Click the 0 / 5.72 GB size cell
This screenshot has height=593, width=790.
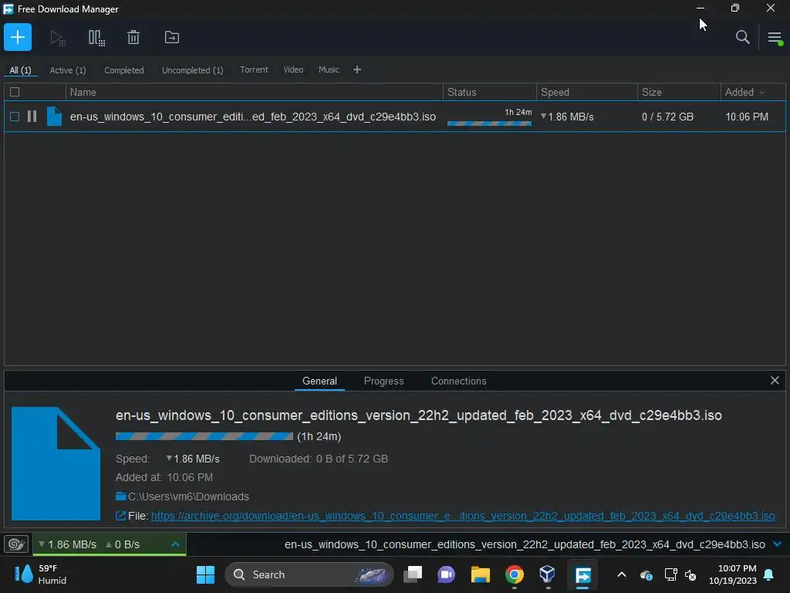[667, 117]
